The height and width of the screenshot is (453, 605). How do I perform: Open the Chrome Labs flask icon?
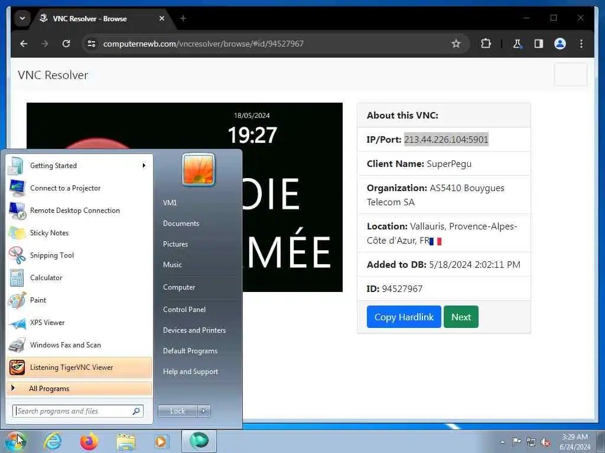[x=517, y=44]
